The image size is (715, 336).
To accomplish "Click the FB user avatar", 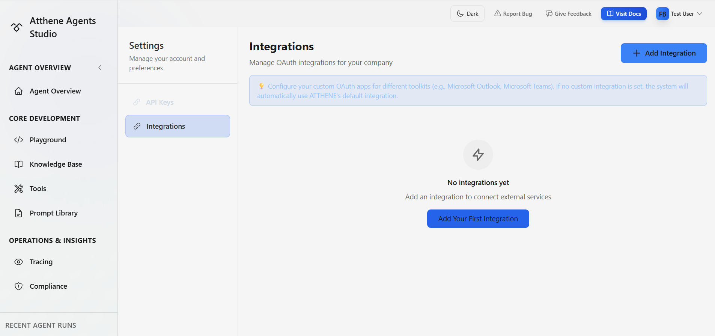I will click(x=662, y=14).
